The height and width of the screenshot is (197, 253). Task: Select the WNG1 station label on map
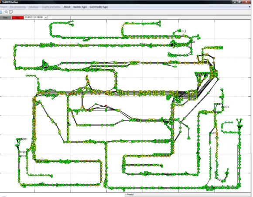(x=23, y=153)
